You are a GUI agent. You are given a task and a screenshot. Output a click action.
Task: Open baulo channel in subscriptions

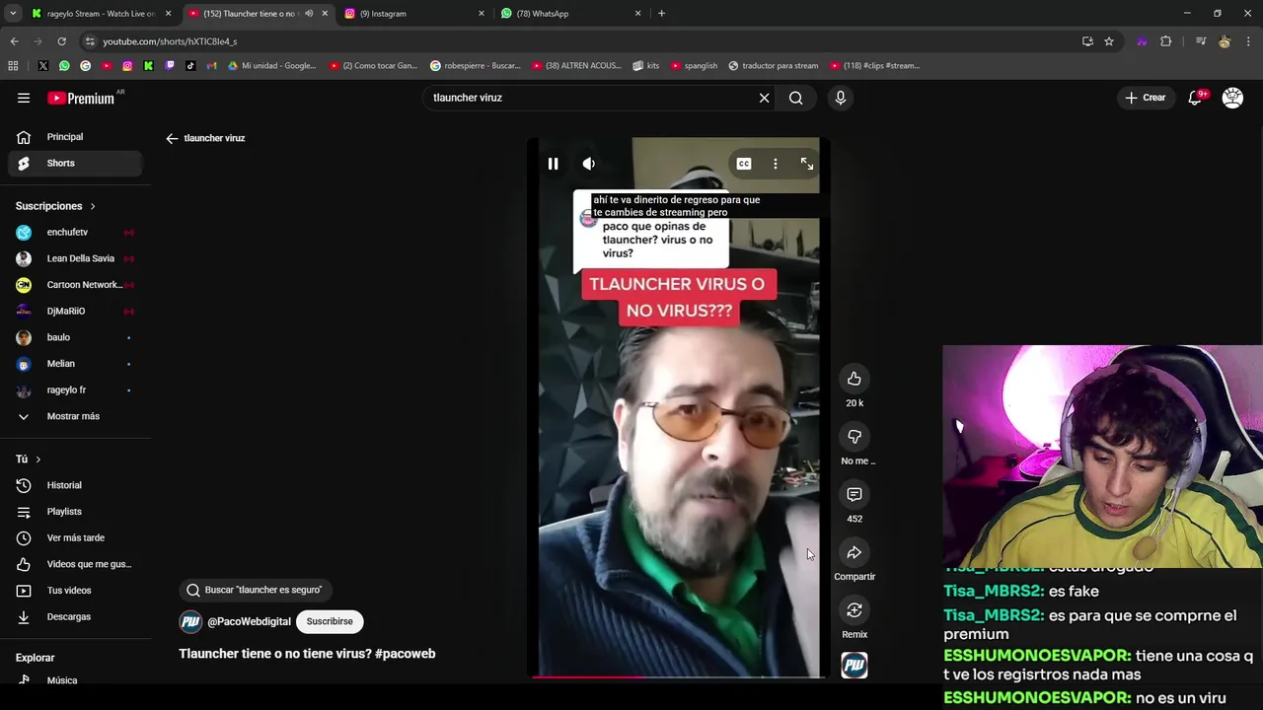coord(75,337)
